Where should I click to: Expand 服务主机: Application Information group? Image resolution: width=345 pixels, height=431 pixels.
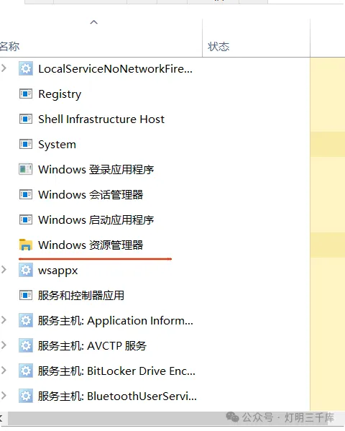(4, 320)
